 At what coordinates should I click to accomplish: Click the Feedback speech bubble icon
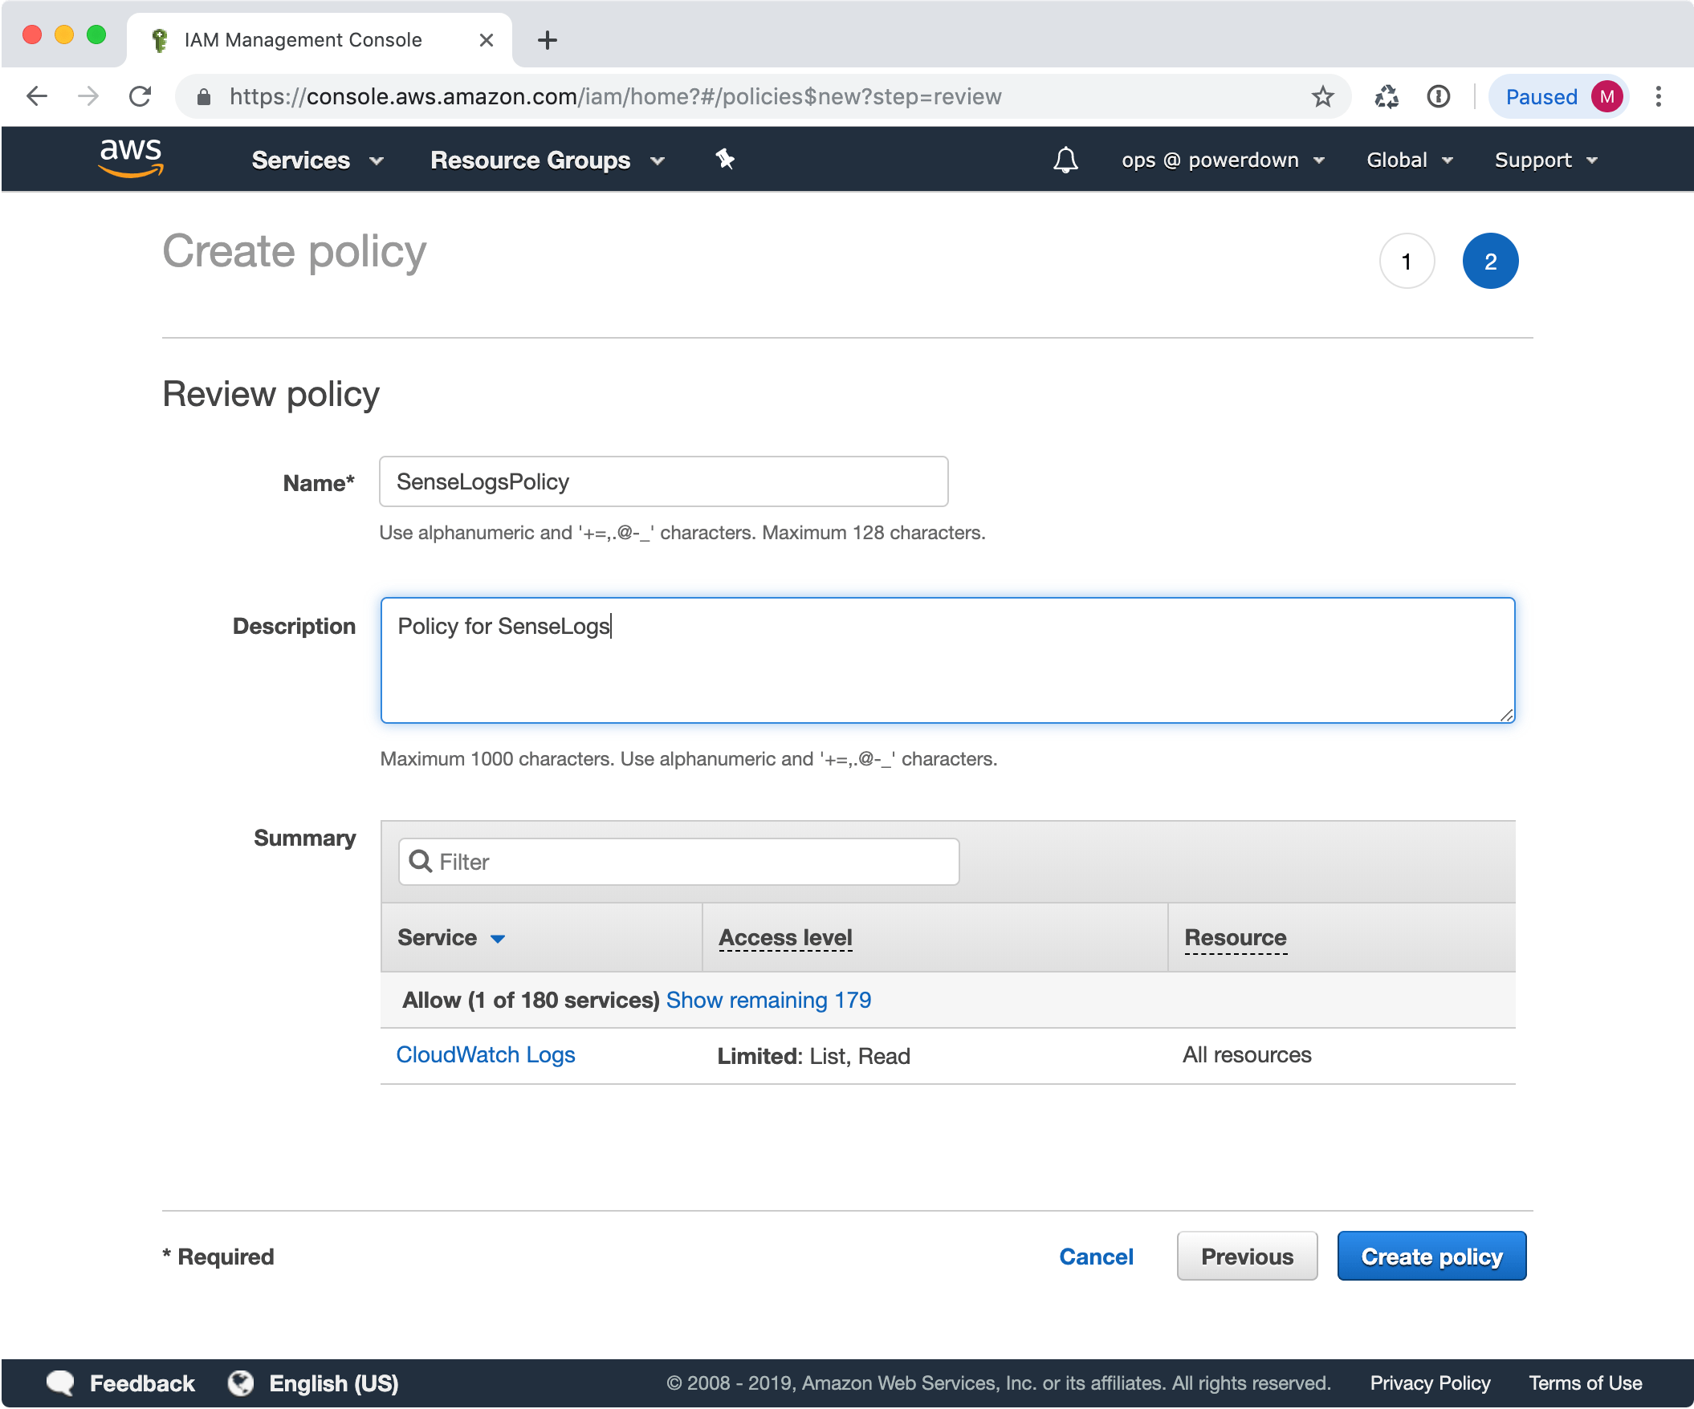[x=61, y=1383]
